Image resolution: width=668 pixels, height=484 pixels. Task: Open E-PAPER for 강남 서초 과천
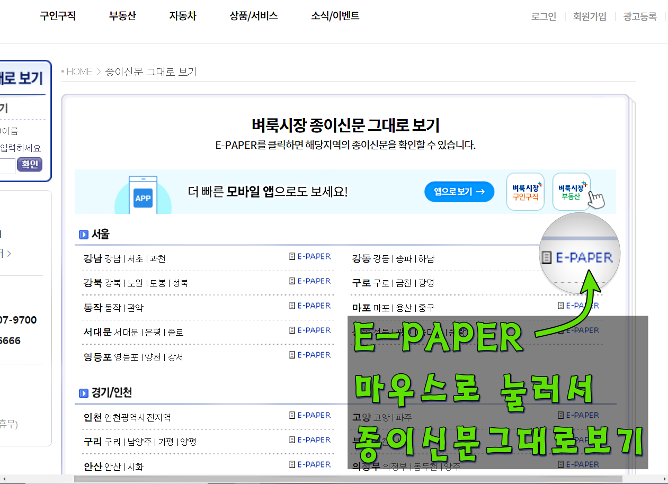click(x=310, y=256)
